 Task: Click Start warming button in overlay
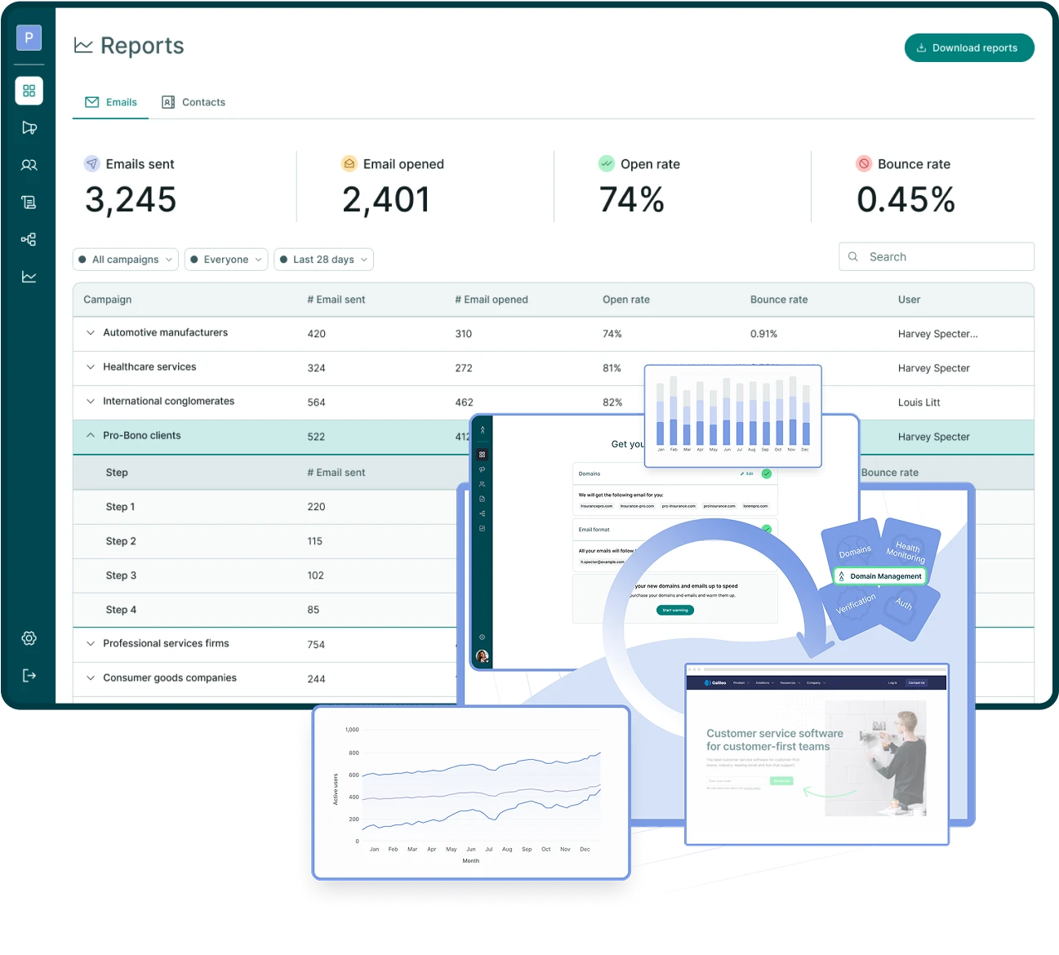tap(675, 610)
